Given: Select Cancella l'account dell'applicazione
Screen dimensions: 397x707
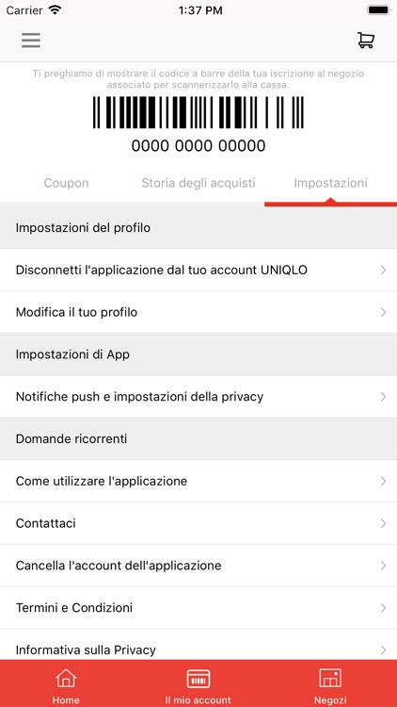Looking at the screenshot, I should point(198,566).
